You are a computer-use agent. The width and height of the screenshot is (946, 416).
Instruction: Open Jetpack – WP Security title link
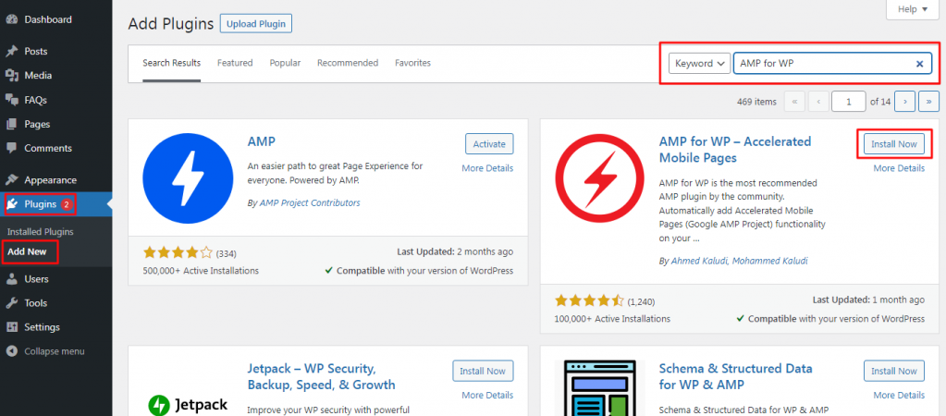pyautogui.click(x=322, y=376)
